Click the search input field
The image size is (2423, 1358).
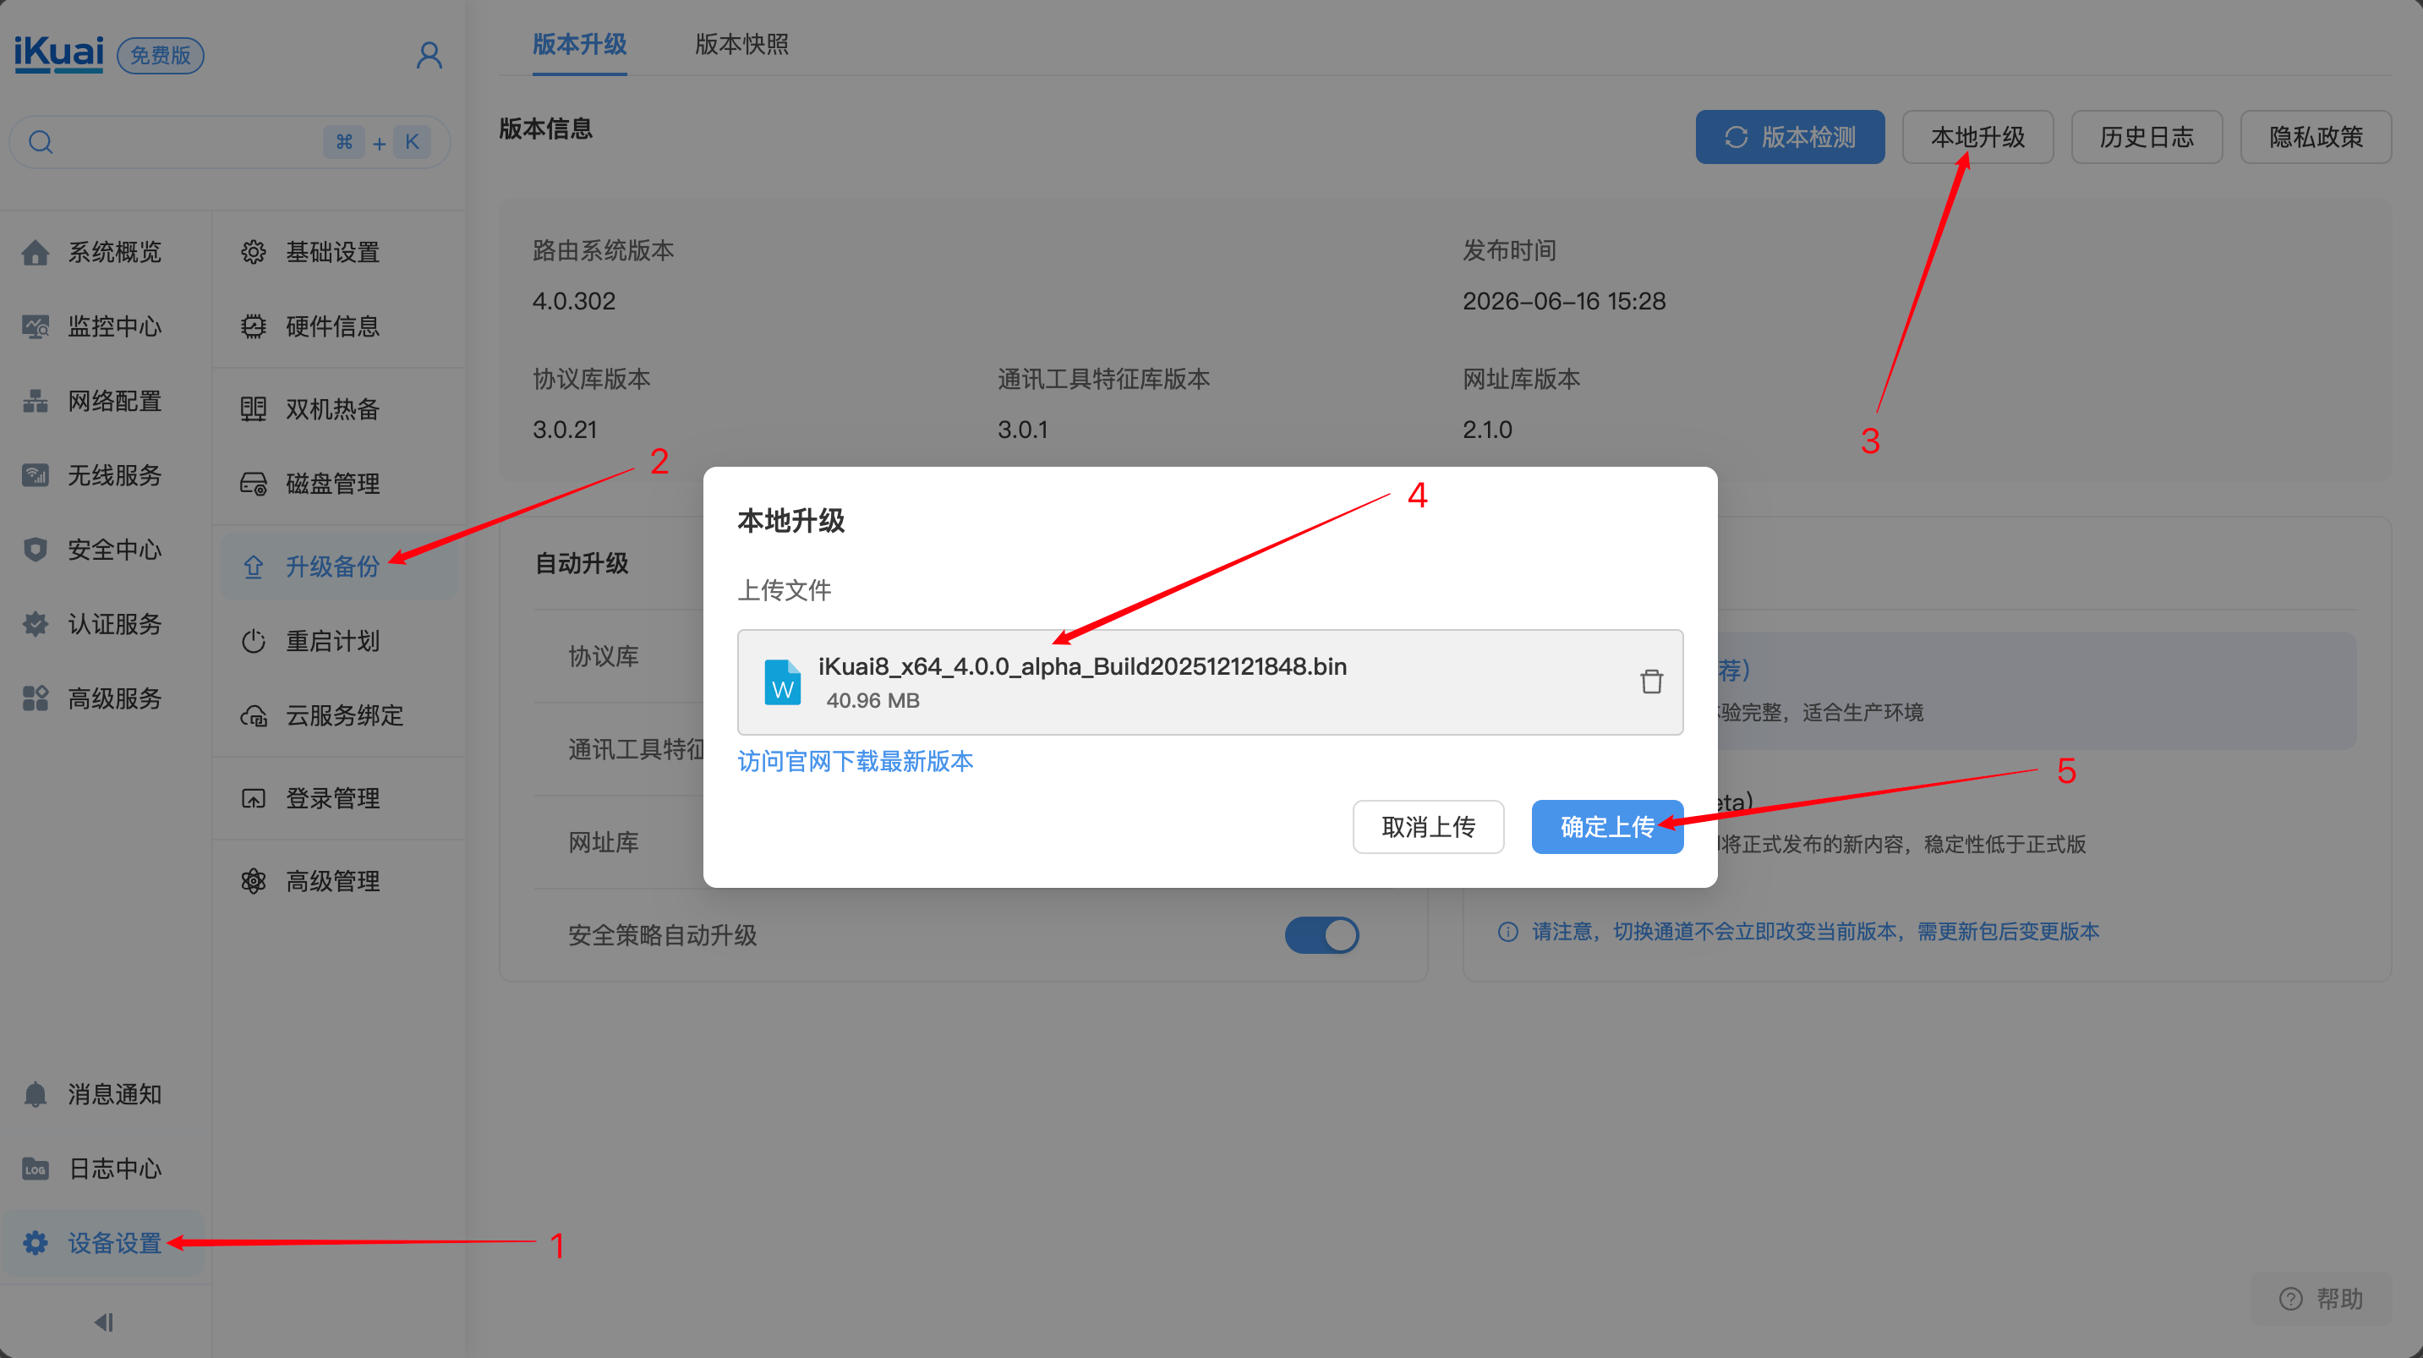(231, 142)
